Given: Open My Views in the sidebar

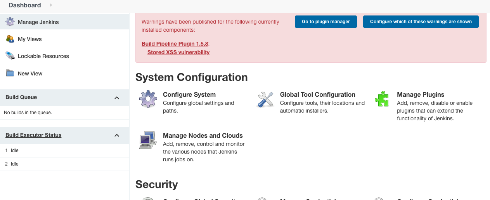Looking at the screenshot, I should (30, 39).
